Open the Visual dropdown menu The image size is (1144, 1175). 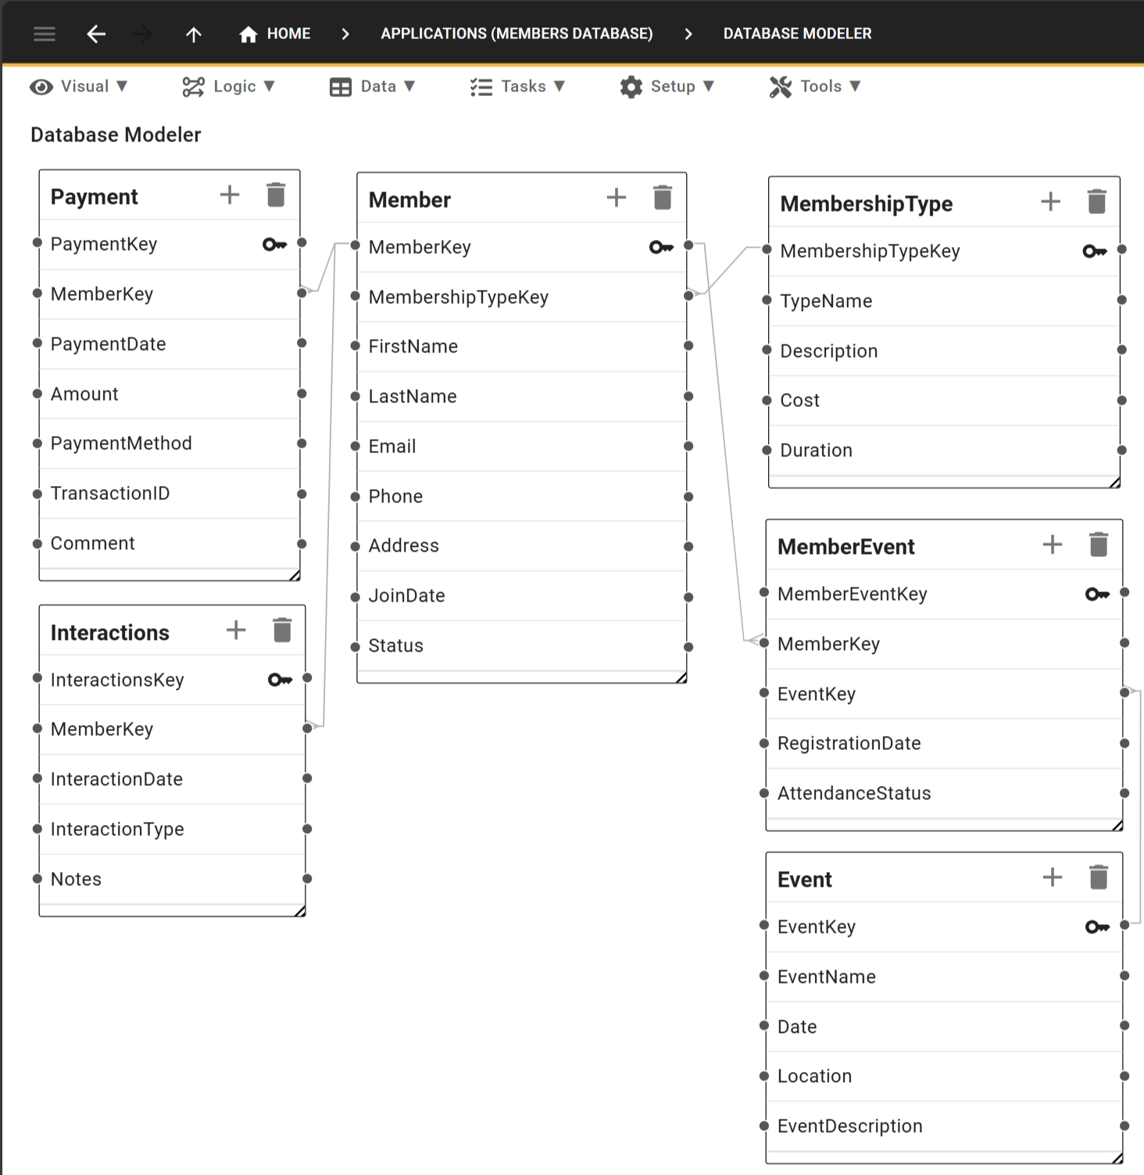pyautogui.click(x=79, y=86)
